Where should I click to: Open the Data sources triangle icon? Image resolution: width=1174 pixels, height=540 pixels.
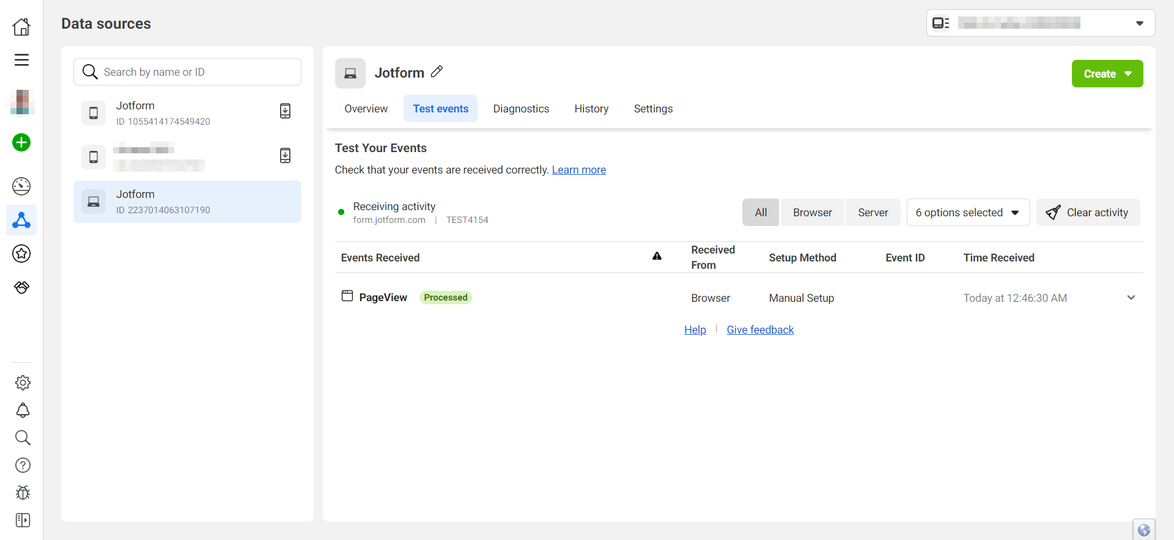coord(21,220)
